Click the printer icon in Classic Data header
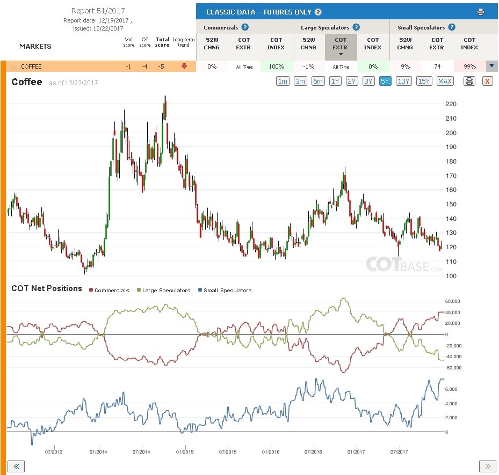Viewport: 499px width, 475px height. click(x=481, y=12)
